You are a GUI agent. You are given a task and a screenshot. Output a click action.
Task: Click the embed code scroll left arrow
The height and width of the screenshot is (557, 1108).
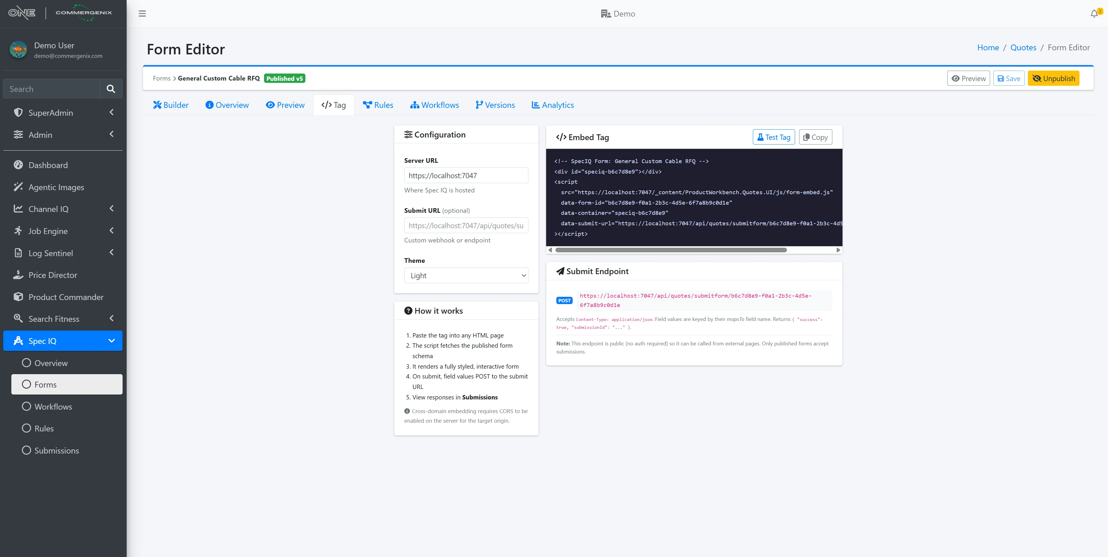[x=550, y=250]
